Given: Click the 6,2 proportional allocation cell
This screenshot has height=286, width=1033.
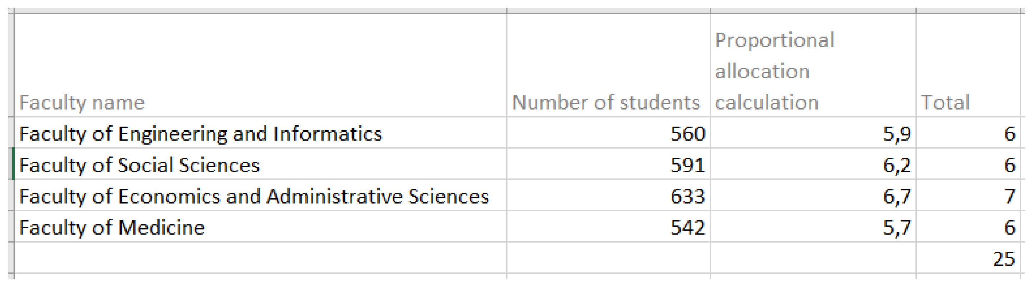Looking at the screenshot, I should 812,165.
